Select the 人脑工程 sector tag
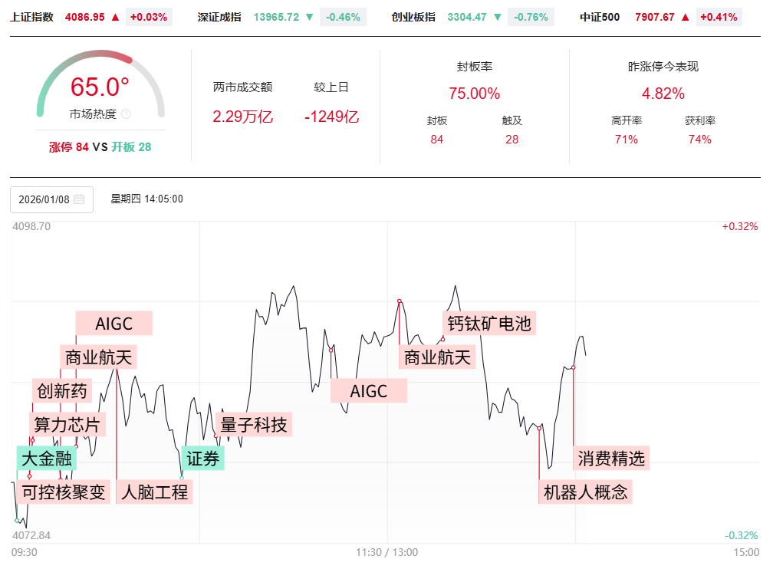 pyautogui.click(x=154, y=492)
